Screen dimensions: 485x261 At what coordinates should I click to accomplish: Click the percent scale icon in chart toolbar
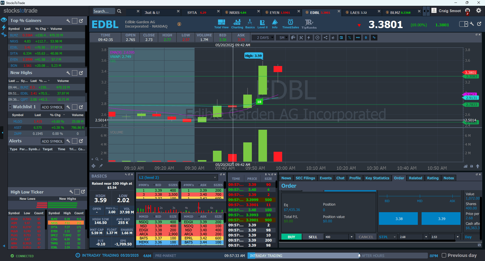click(x=350, y=38)
